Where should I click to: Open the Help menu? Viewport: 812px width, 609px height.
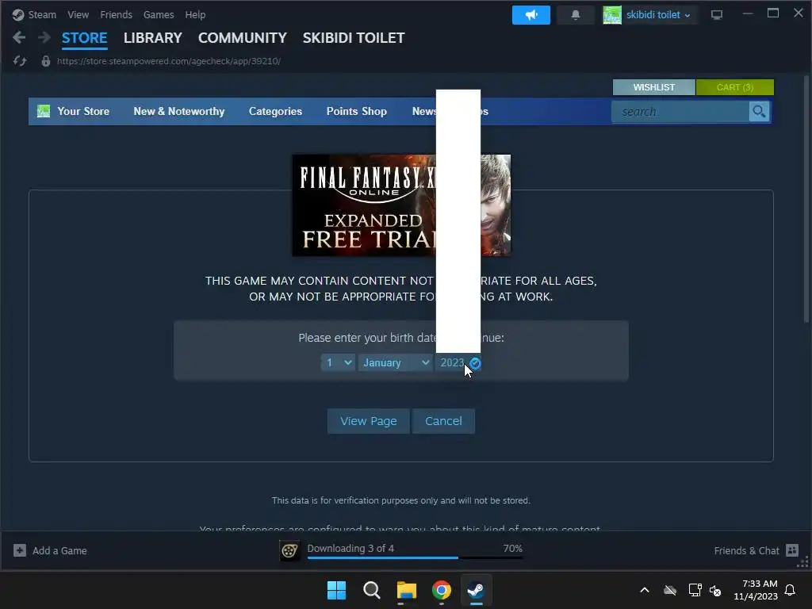195,14
